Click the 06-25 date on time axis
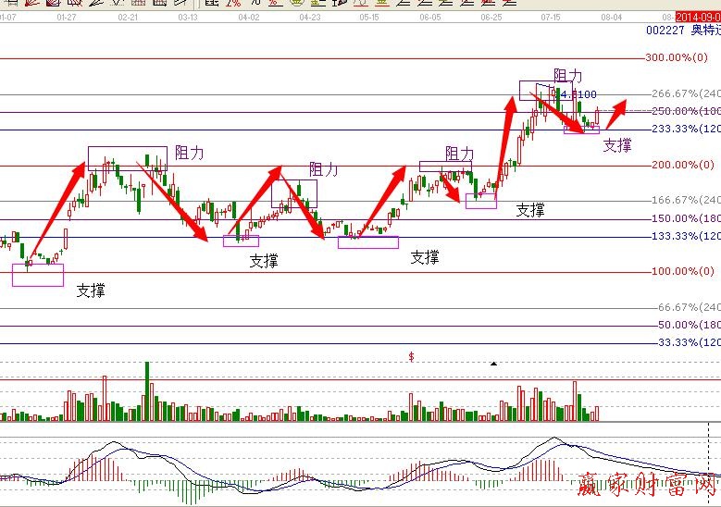The image size is (721, 507). (x=491, y=18)
